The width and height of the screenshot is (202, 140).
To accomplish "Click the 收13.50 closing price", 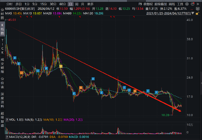I will 62,9.
